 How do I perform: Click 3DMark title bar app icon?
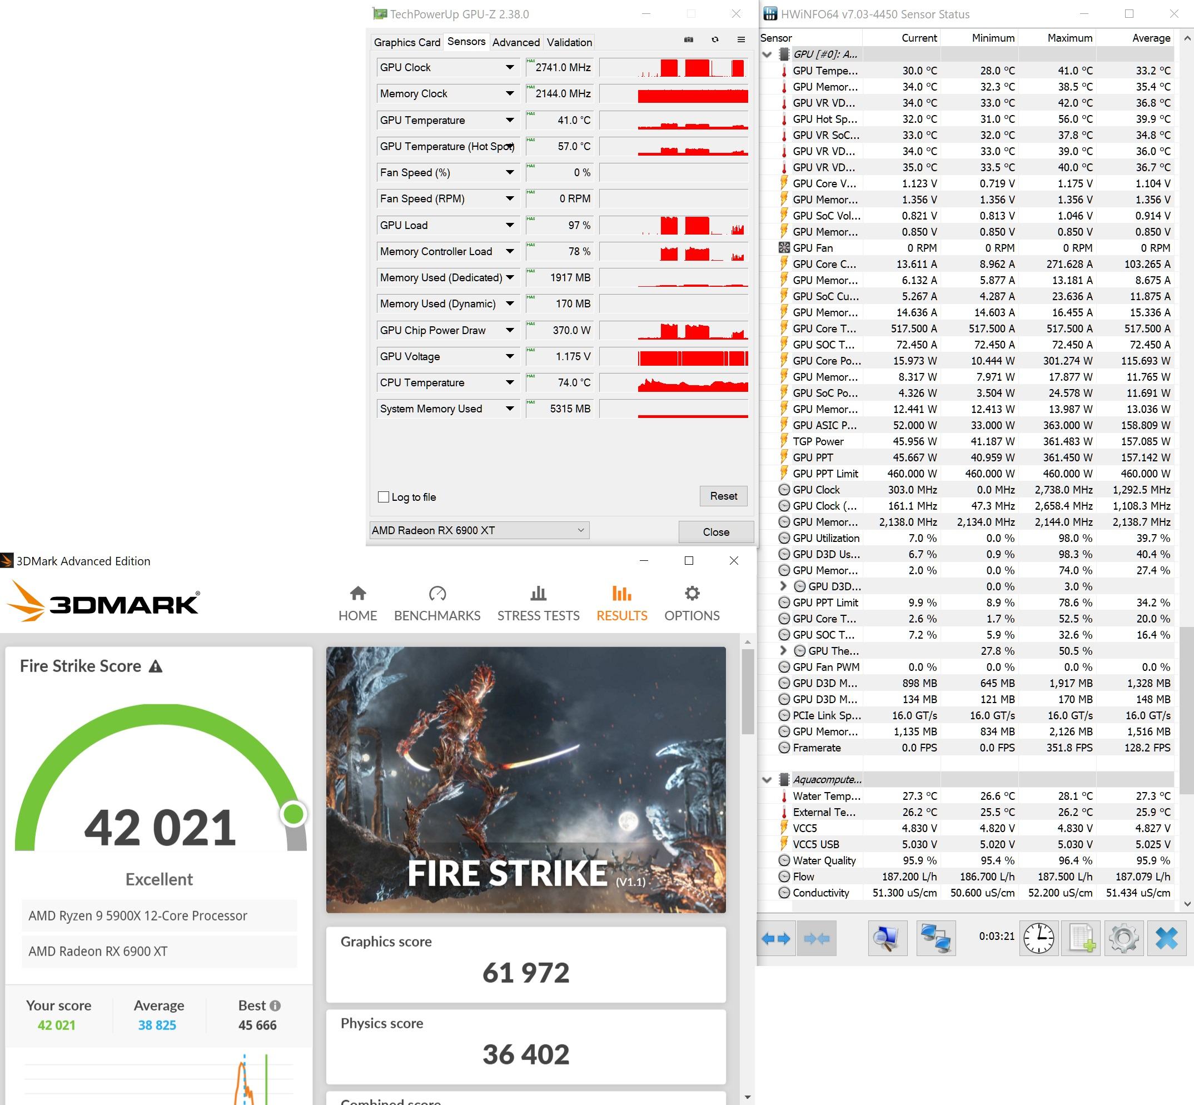(x=7, y=561)
